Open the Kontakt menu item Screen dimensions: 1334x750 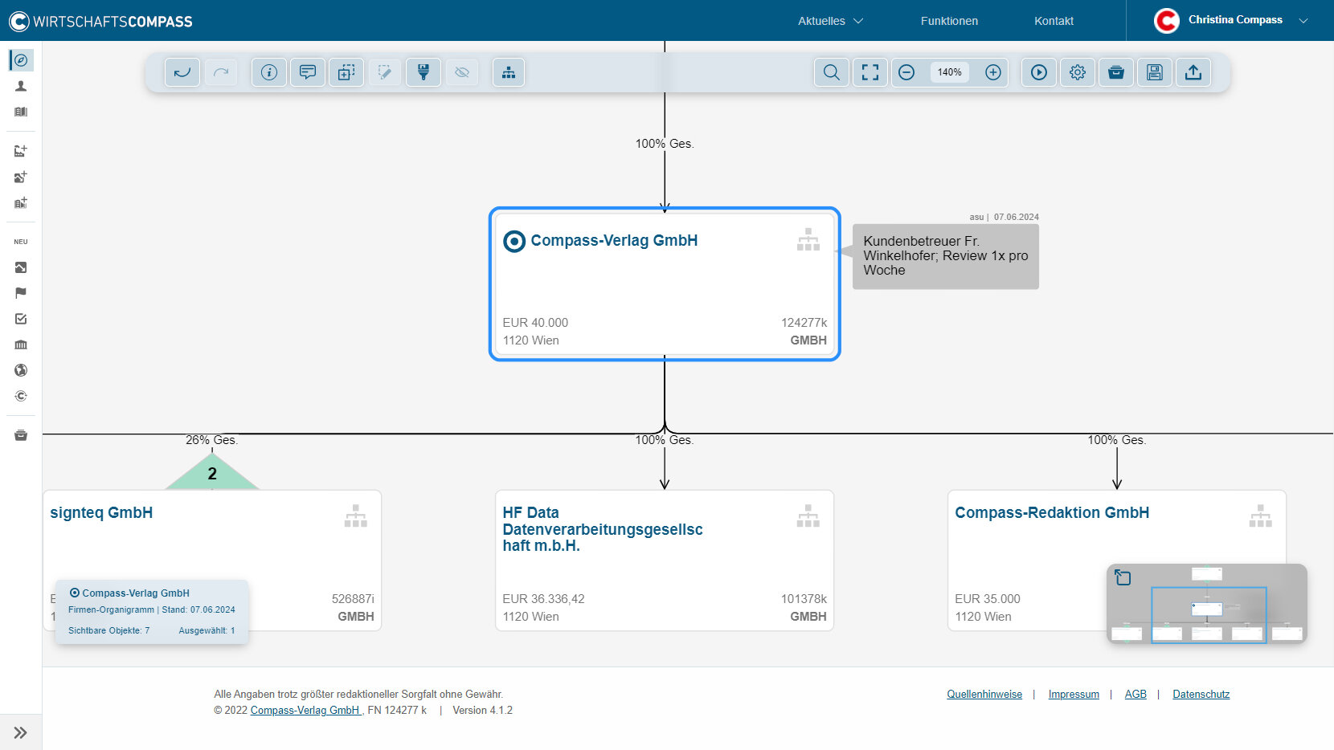click(1054, 21)
